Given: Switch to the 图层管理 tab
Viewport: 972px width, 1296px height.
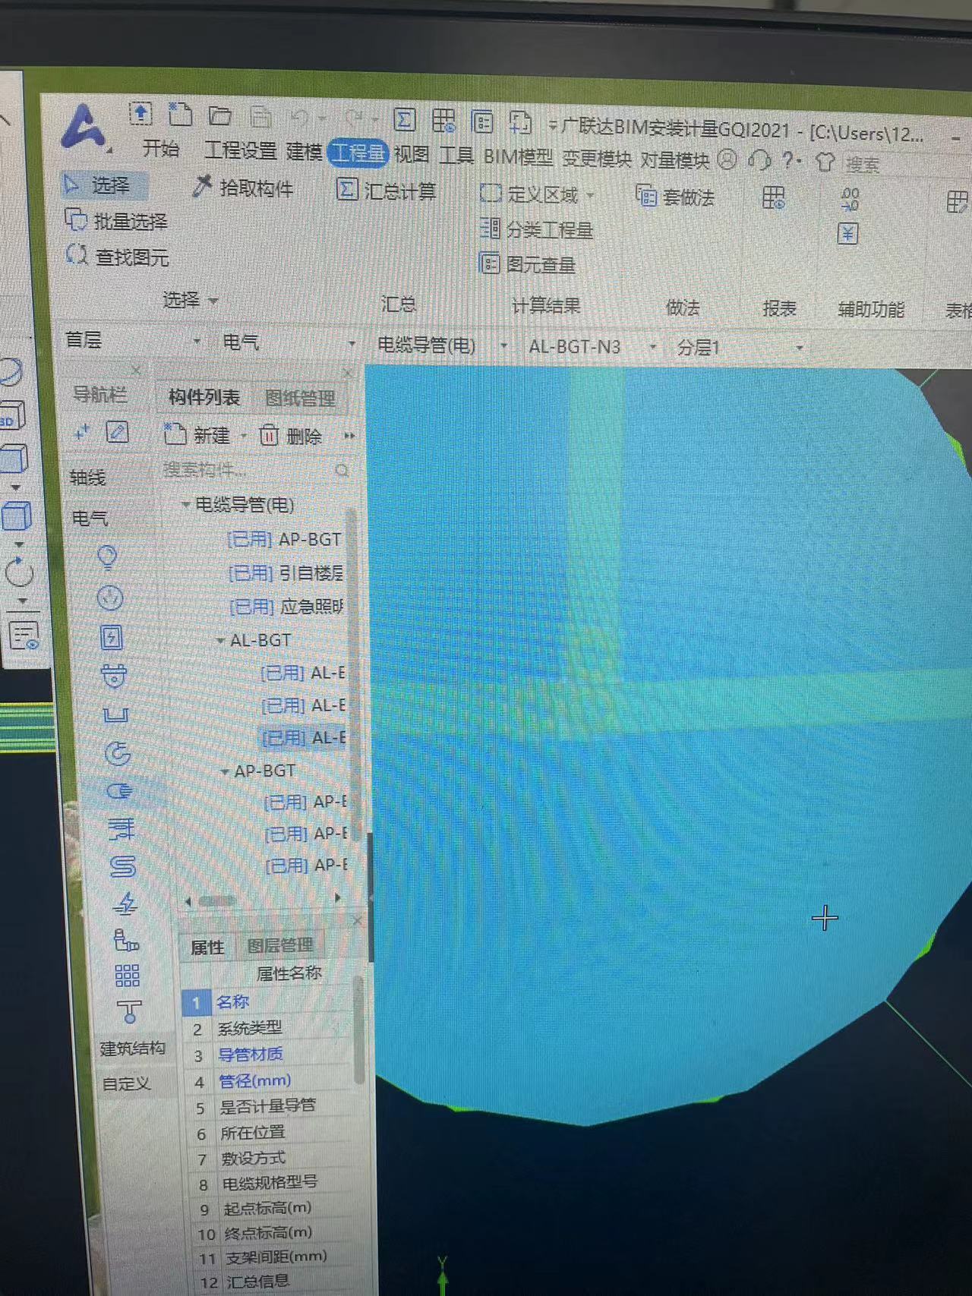Looking at the screenshot, I should [x=280, y=944].
